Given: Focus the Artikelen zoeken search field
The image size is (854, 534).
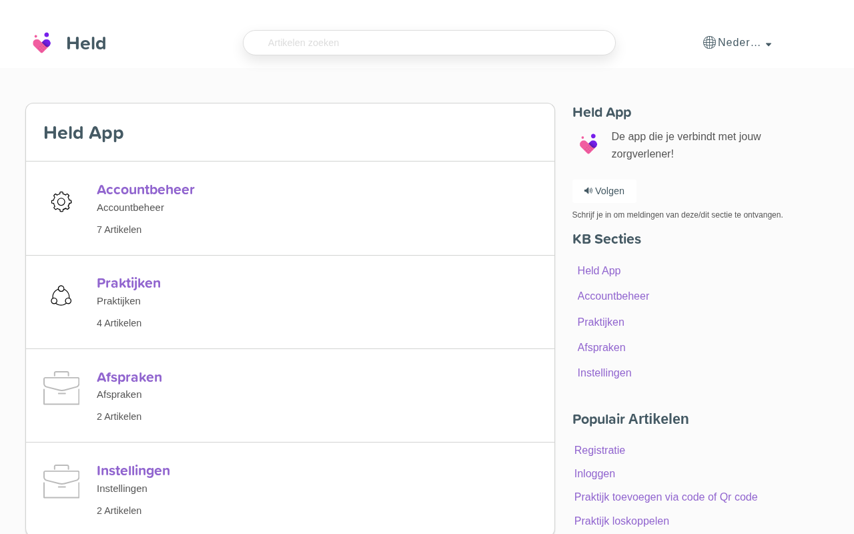Looking at the screenshot, I should [x=429, y=43].
